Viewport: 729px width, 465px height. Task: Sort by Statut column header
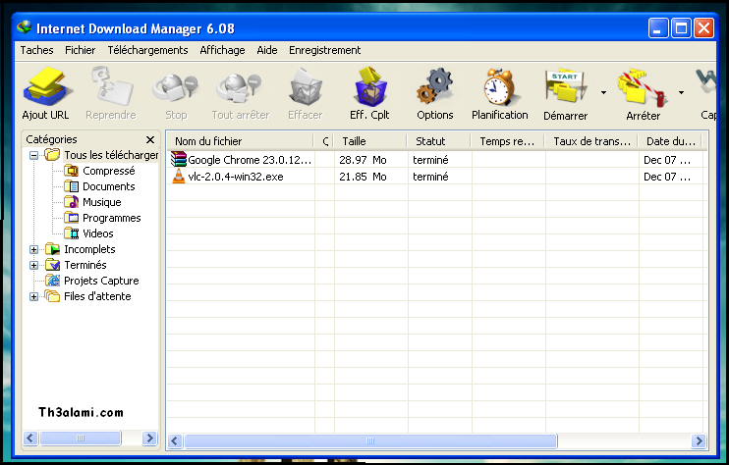coord(439,141)
